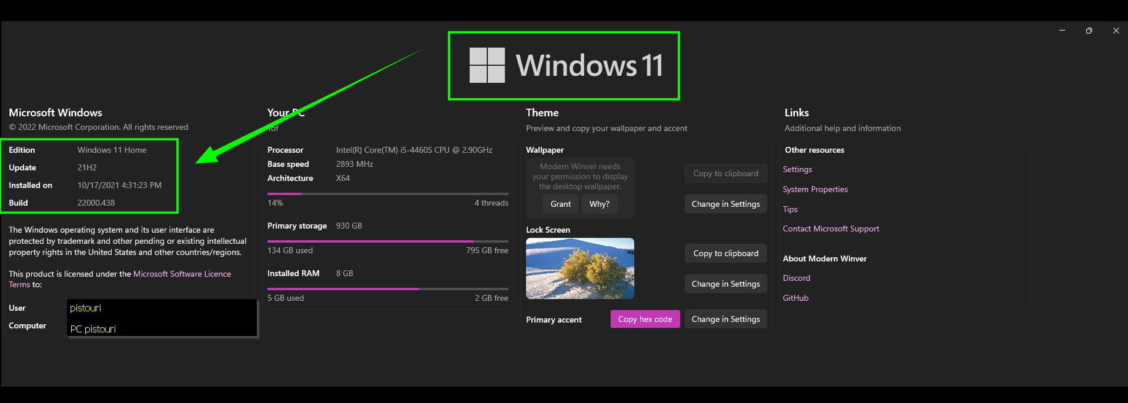Copy the Lock Screen image to clipboard
Image resolution: width=1128 pixels, height=403 pixels.
tap(725, 253)
